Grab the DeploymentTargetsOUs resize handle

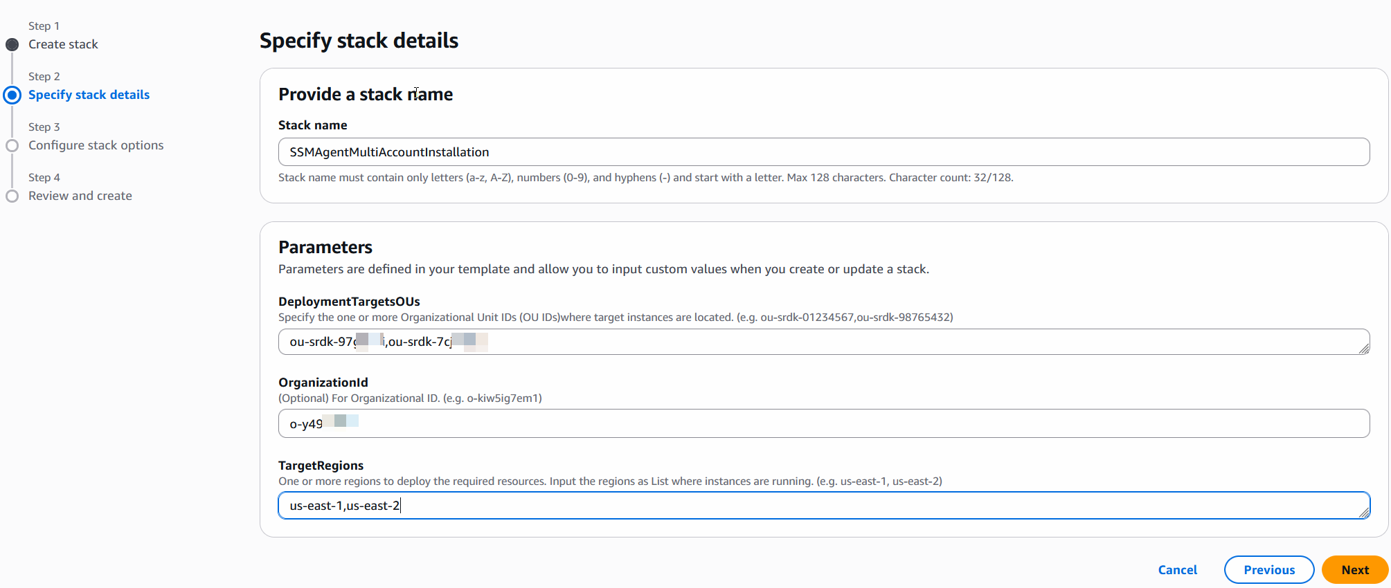click(x=1364, y=349)
